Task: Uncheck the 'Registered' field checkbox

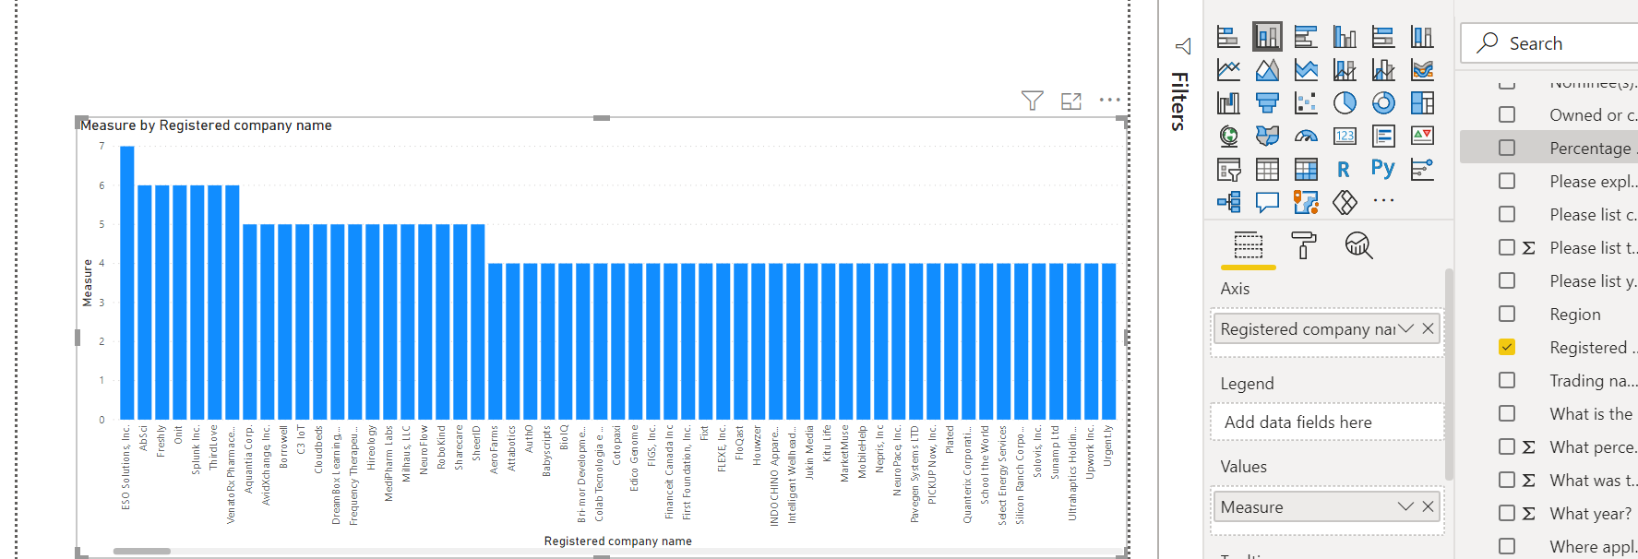Action: coord(1507,347)
